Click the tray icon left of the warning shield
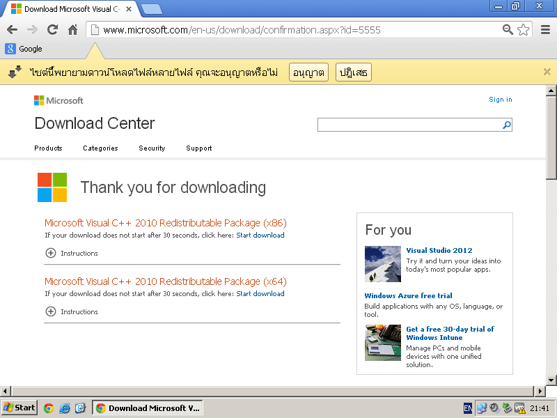The height and width of the screenshot is (418, 557). [507, 408]
